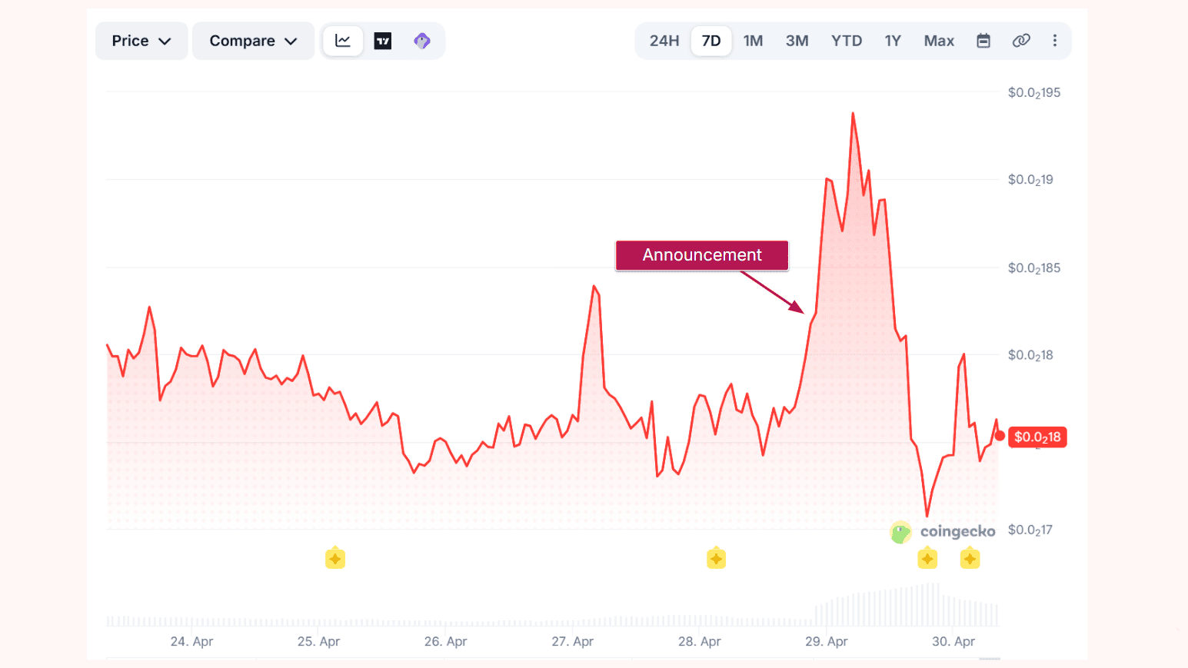The image size is (1188, 668).
Task: Expand the Compare dropdown
Action: tap(253, 41)
